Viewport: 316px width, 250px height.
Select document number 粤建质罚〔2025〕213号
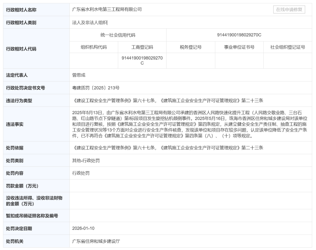tap(96, 88)
